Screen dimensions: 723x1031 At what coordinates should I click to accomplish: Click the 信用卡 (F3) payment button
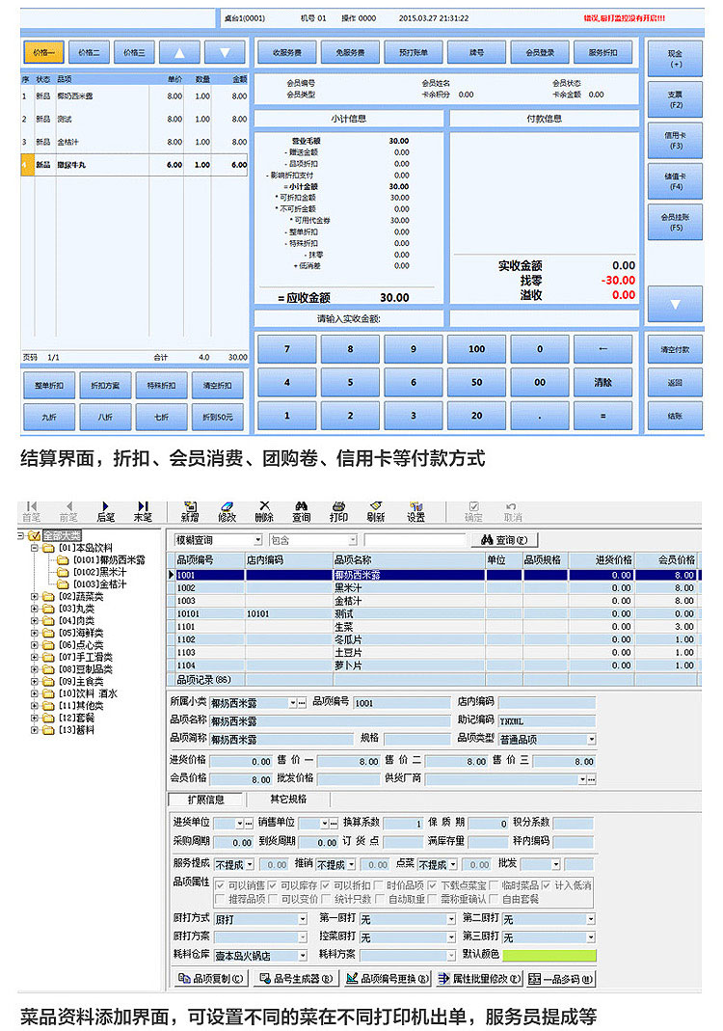tap(675, 141)
